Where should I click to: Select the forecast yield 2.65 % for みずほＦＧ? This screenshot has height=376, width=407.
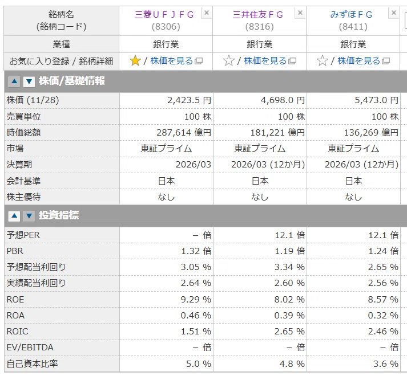click(x=353, y=267)
